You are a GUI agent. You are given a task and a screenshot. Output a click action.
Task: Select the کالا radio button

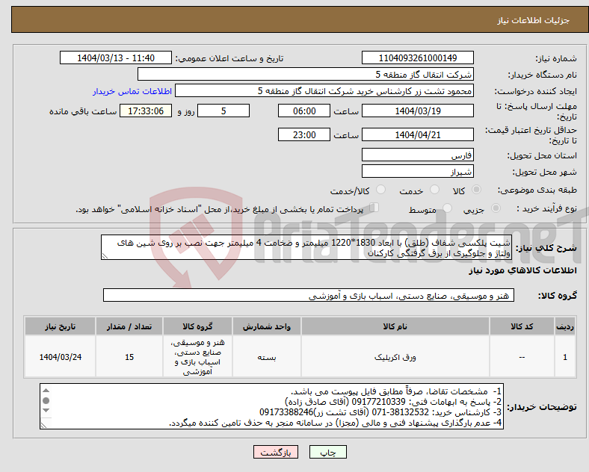pos(476,190)
